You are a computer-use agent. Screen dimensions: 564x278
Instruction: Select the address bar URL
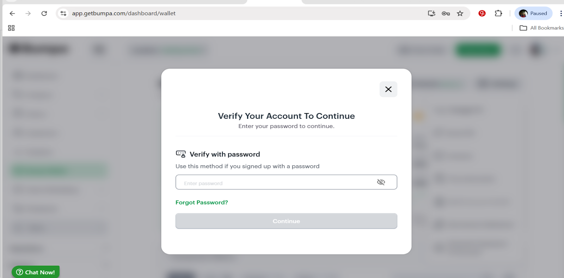pyautogui.click(x=123, y=13)
